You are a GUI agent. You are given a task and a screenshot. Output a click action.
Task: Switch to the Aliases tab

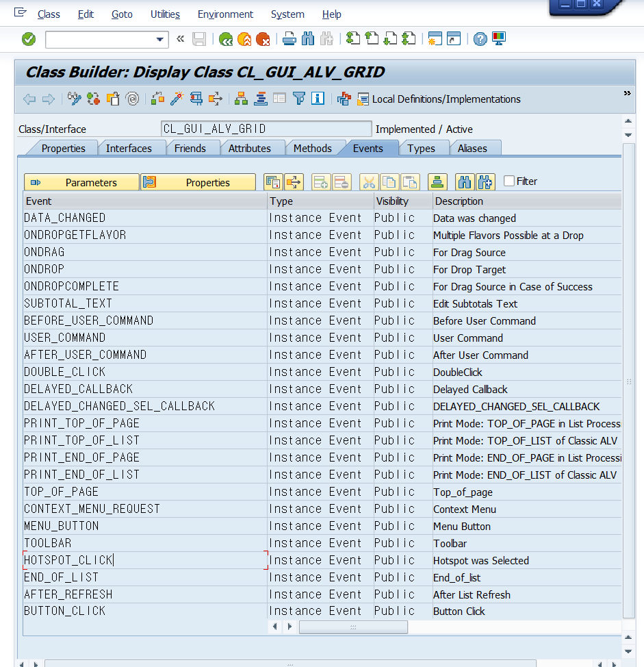(x=472, y=149)
